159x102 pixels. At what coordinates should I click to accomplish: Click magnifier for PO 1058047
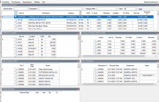tap(16, 81)
